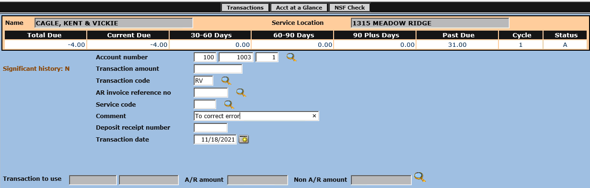
Task: Click the AR invoice reference no field
Action: coord(211,93)
